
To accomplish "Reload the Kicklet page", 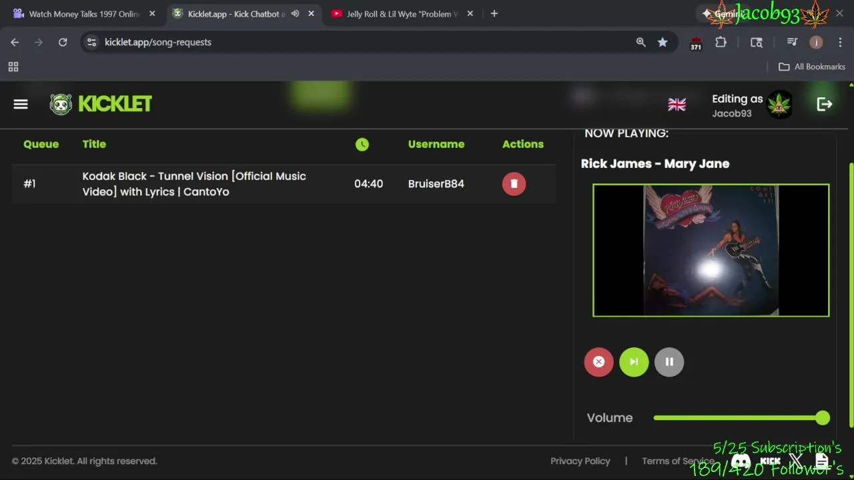I will click(63, 42).
